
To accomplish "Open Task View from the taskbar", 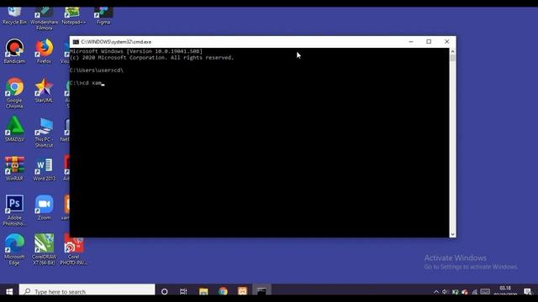I will (x=183, y=291).
